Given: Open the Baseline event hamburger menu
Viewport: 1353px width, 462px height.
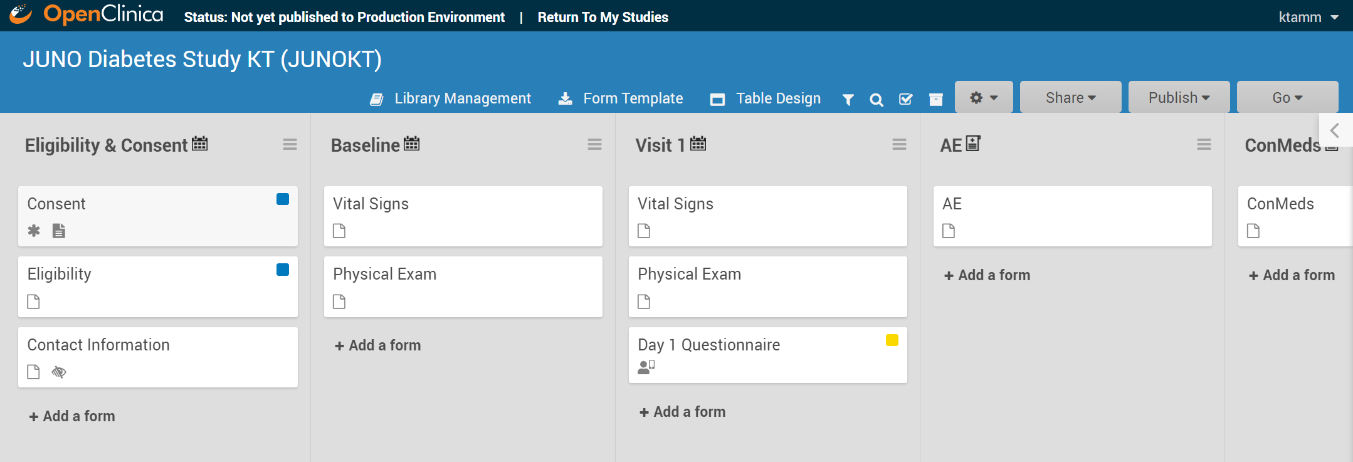Looking at the screenshot, I should click(594, 145).
